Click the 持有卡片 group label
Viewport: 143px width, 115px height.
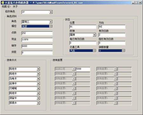pyautogui.click(x=12, y=60)
